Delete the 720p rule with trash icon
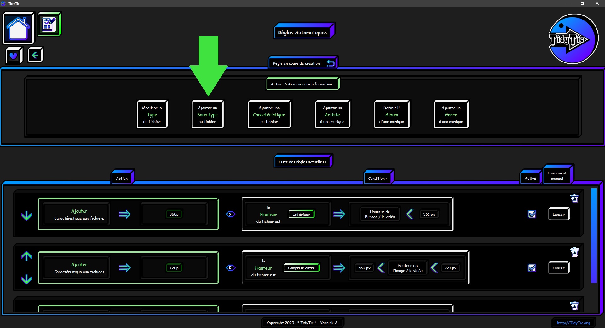 click(575, 252)
